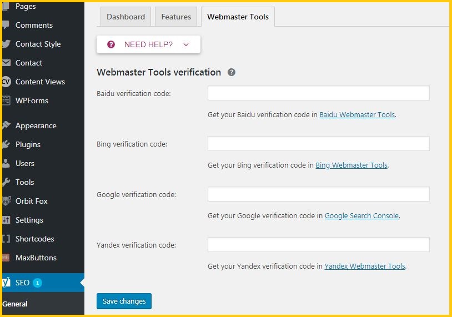Open the Yandex Webmaster Tools link

(365, 266)
